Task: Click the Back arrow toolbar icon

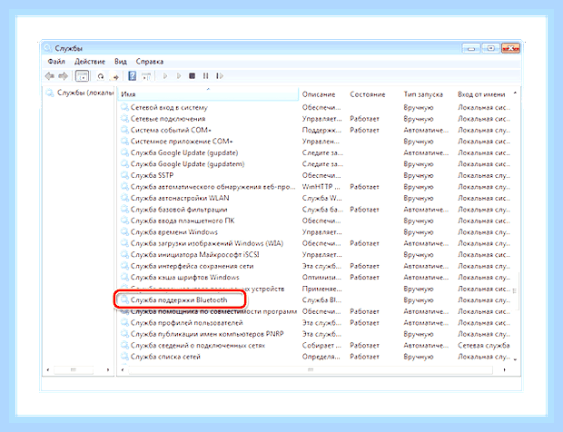Action: [x=50, y=76]
